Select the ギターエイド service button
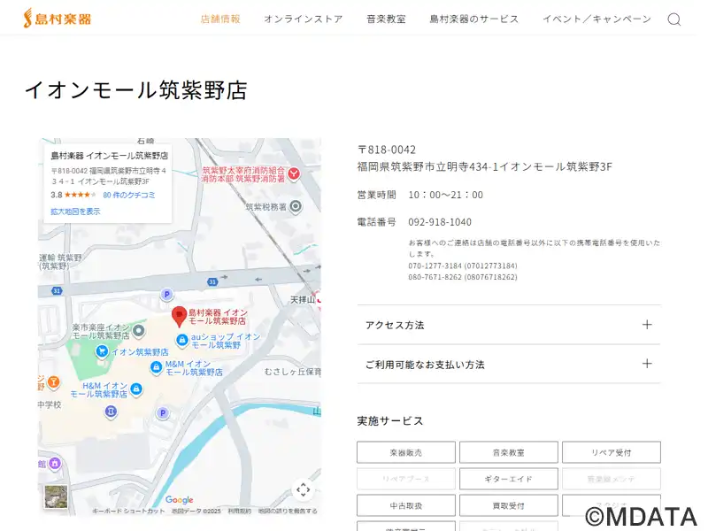 [x=508, y=479]
